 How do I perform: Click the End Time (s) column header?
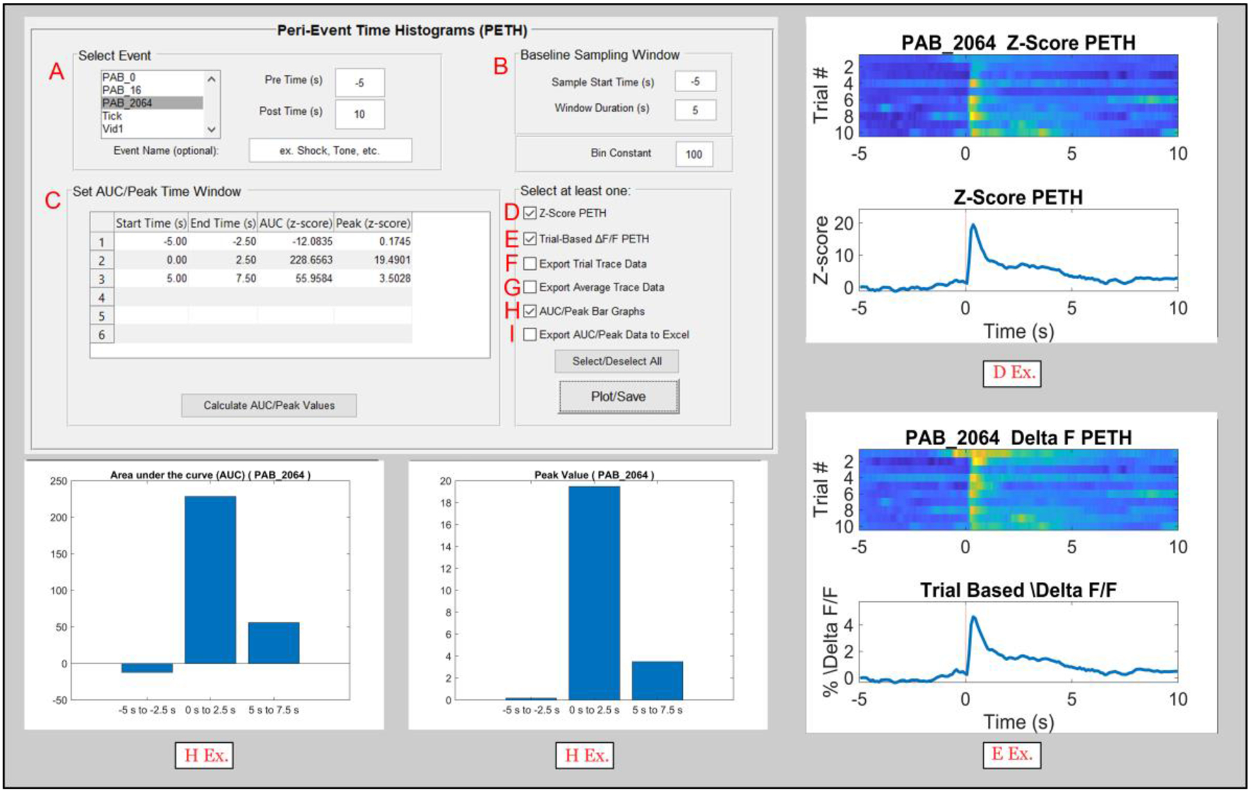pyautogui.click(x=223, y=223)
